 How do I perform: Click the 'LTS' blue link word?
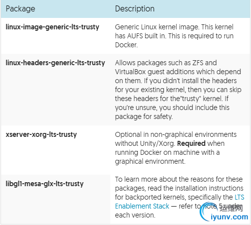240,197
